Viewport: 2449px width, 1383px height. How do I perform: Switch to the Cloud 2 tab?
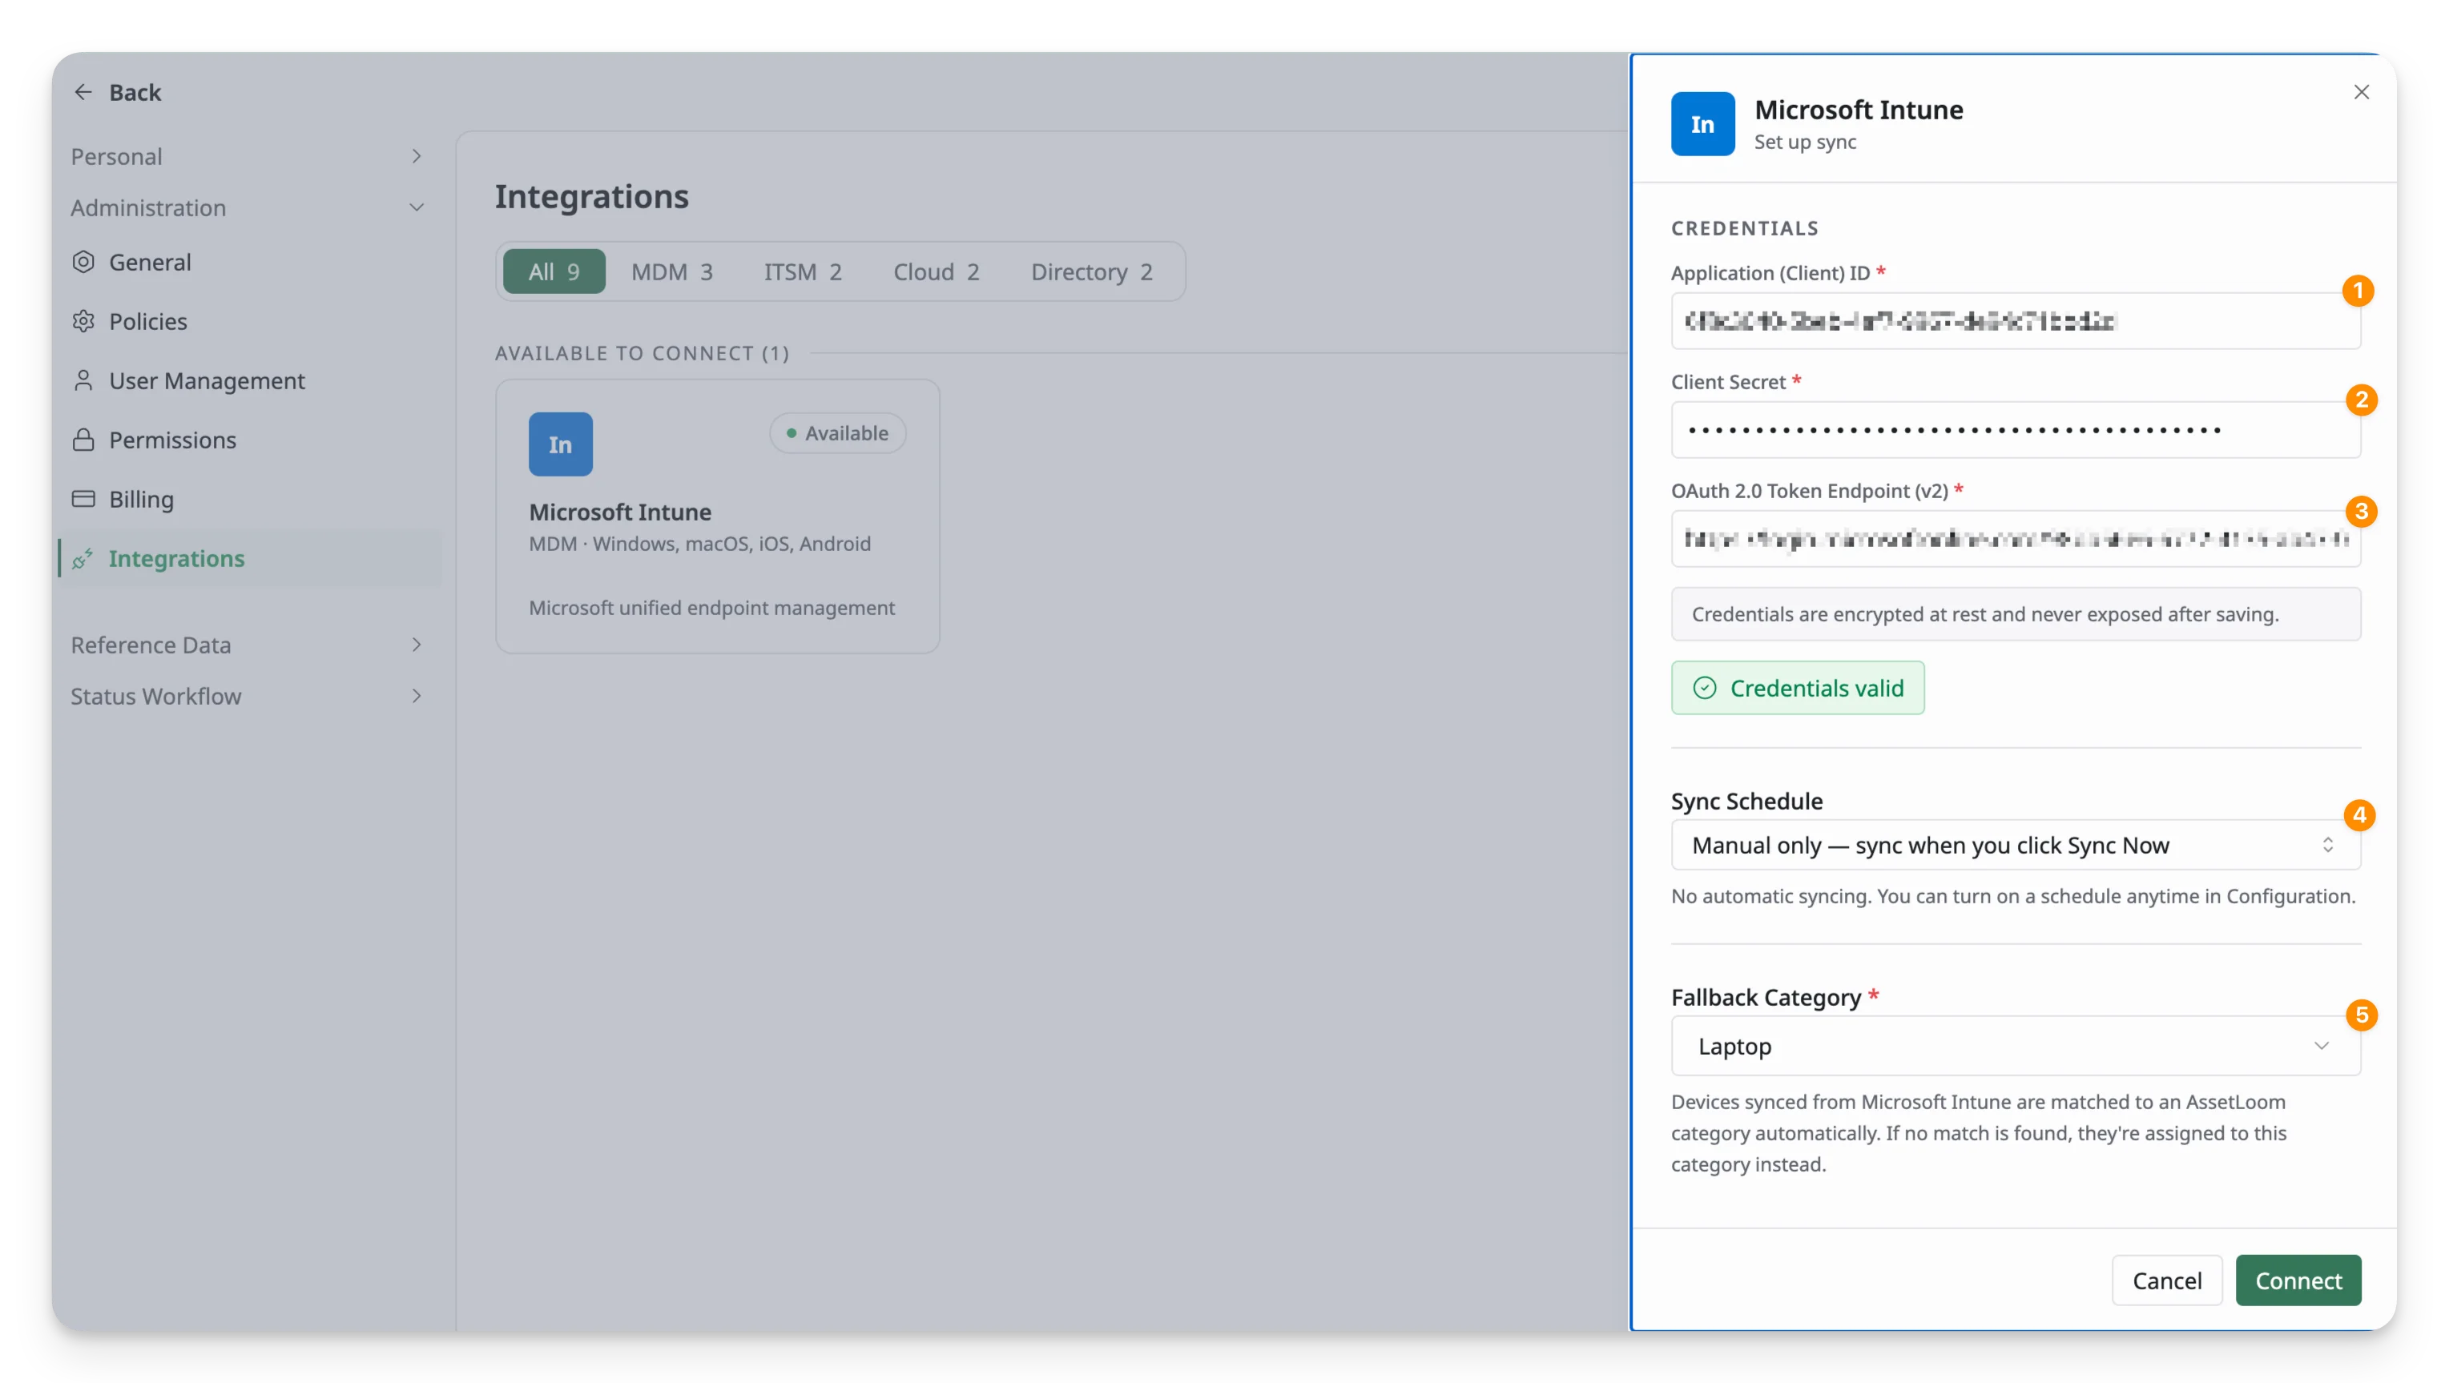point(937,271)
